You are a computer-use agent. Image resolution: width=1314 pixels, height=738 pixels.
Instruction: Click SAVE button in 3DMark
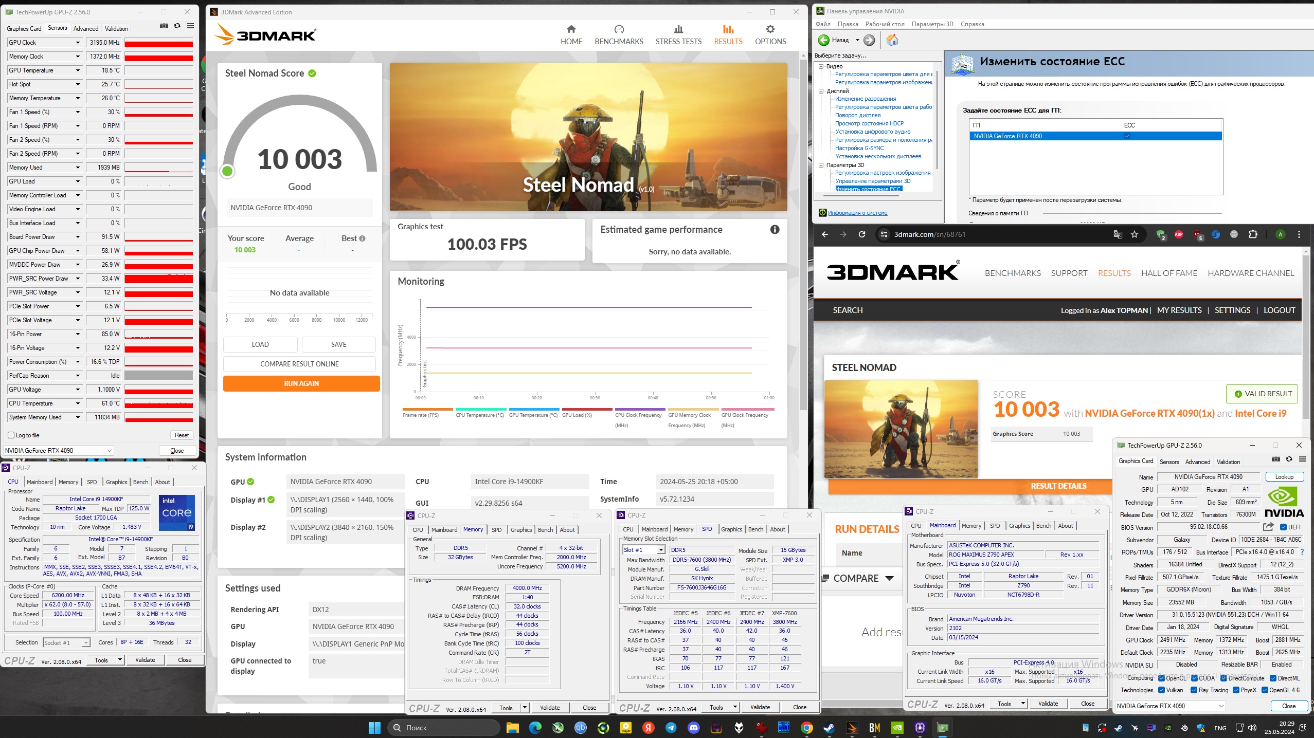pos(338,344)
